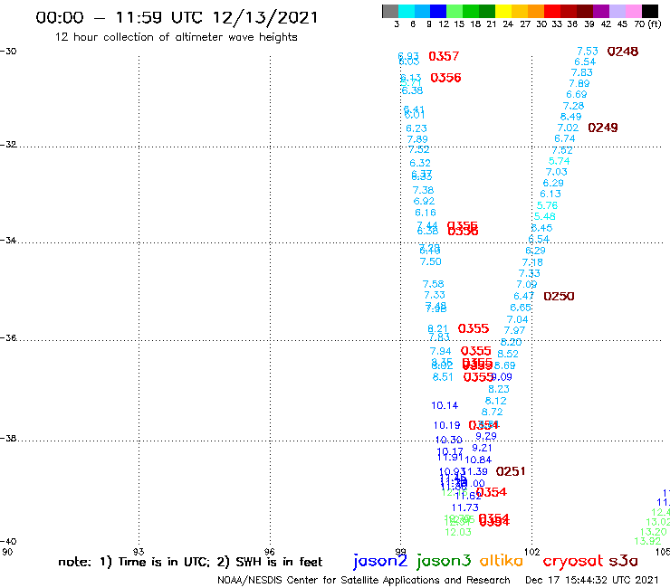Click the 70 (ft) legend label
This screenshot has height=588, width=670.
(x=647, y=24)
